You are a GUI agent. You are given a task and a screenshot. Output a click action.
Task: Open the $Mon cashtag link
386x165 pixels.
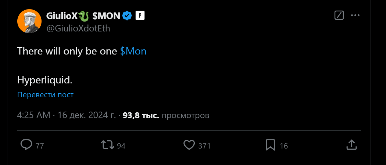tap(133, 51)
